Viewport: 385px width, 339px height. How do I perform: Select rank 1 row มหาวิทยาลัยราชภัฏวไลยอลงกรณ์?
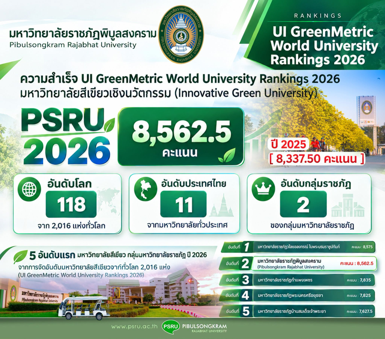pyautogui.click(x=298, y=247)
